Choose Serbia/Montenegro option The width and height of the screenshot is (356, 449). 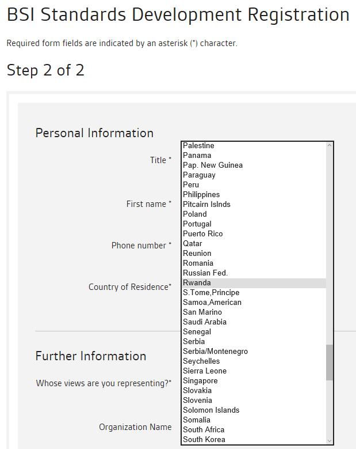pos(215,352)
